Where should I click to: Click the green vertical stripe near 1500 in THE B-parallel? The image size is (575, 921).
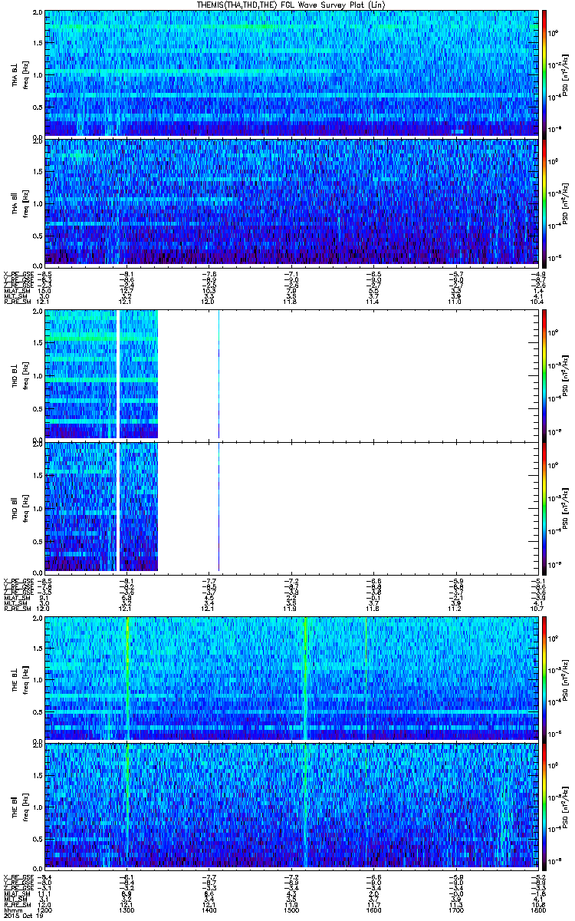pyautogui.click(x=306, y=804)
